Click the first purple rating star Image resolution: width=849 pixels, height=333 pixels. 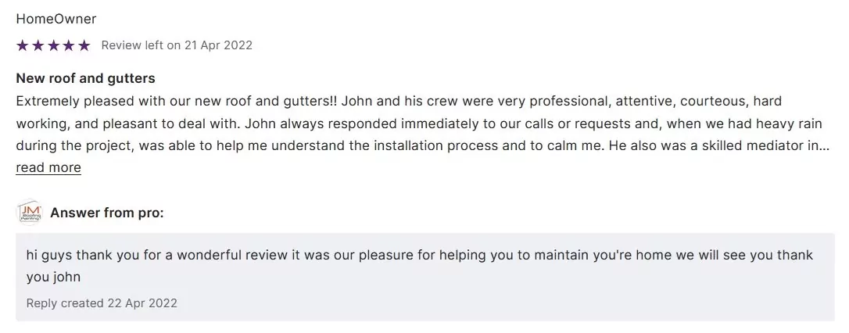pos(22,45)
